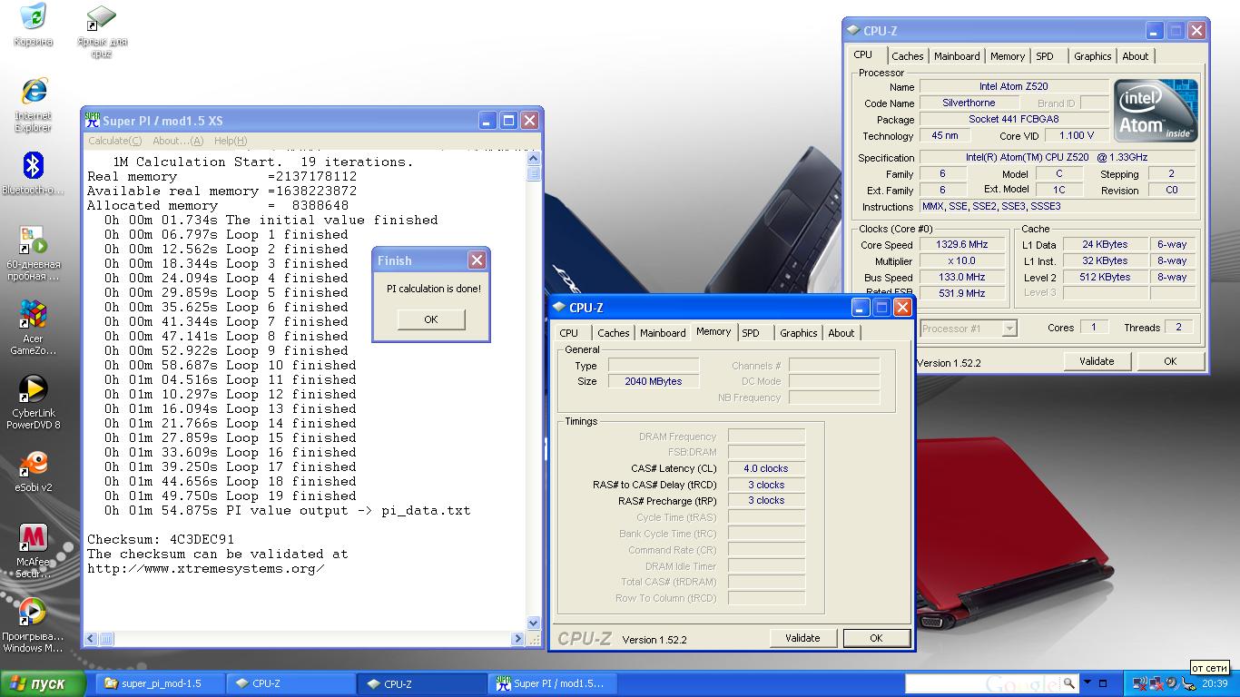Click the Super PI title bar icon
1240x697 pixels.
click(93, 120)
